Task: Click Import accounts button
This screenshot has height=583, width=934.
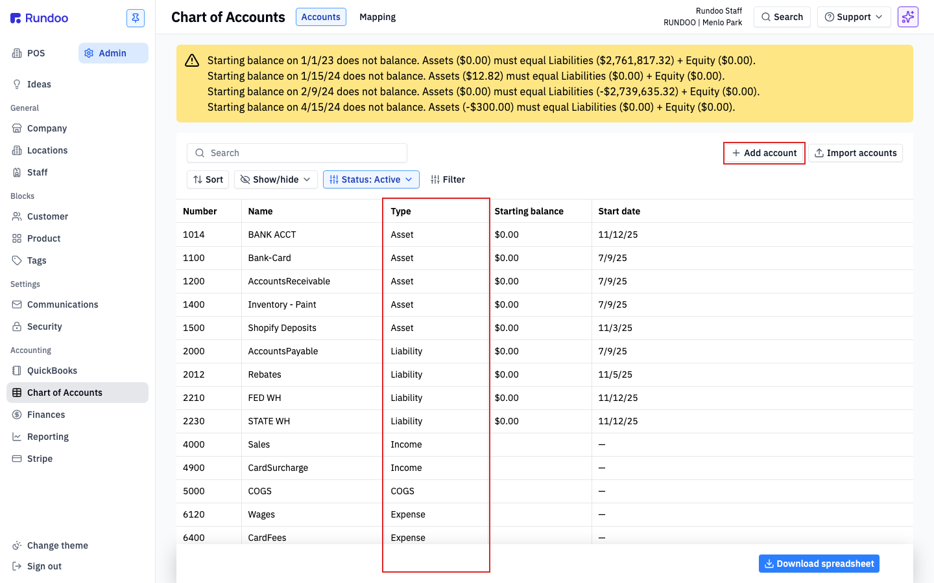Action: (x=856, y=153)
